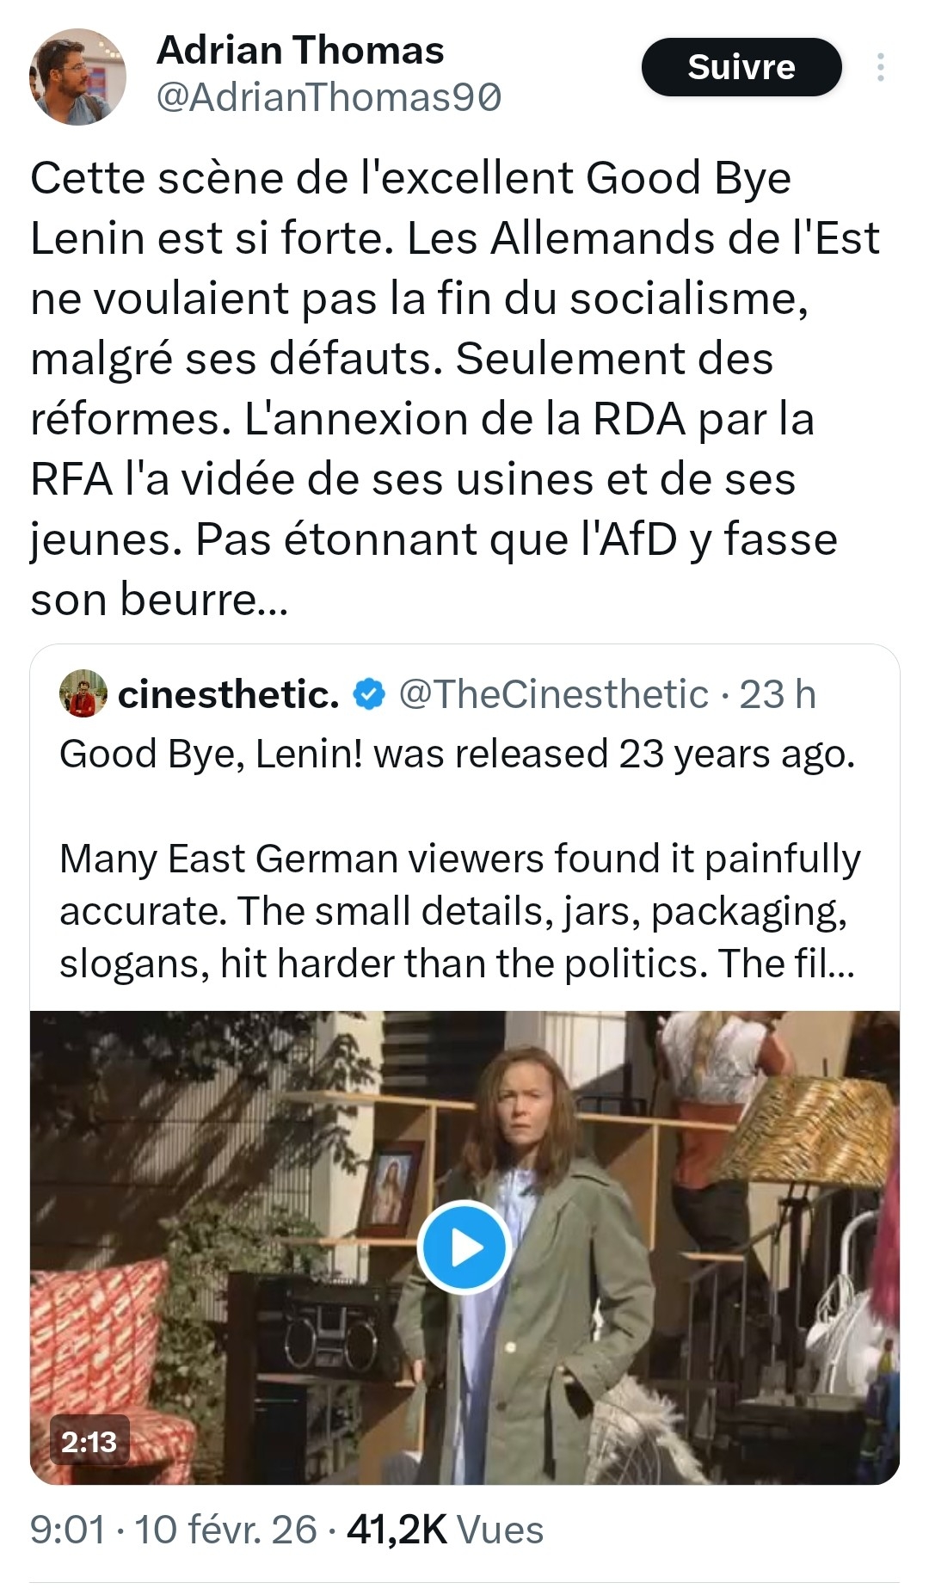Click the blue verified badge
929x1595 pixels.
pos(370,694)
